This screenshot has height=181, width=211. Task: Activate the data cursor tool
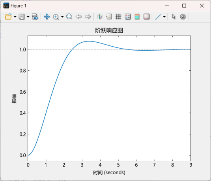point(99,17)
